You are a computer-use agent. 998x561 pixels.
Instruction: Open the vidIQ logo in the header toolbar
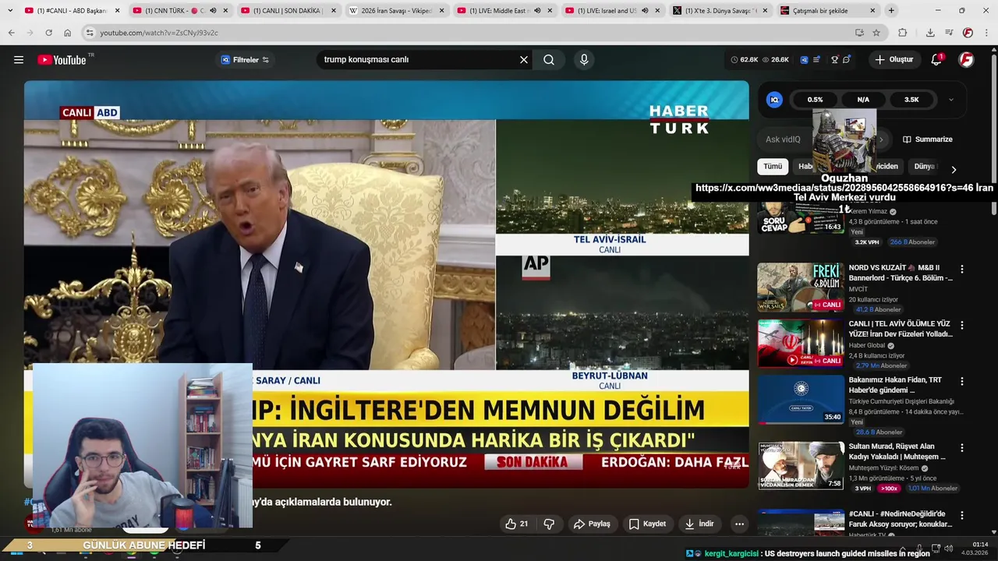pos(804,60)
